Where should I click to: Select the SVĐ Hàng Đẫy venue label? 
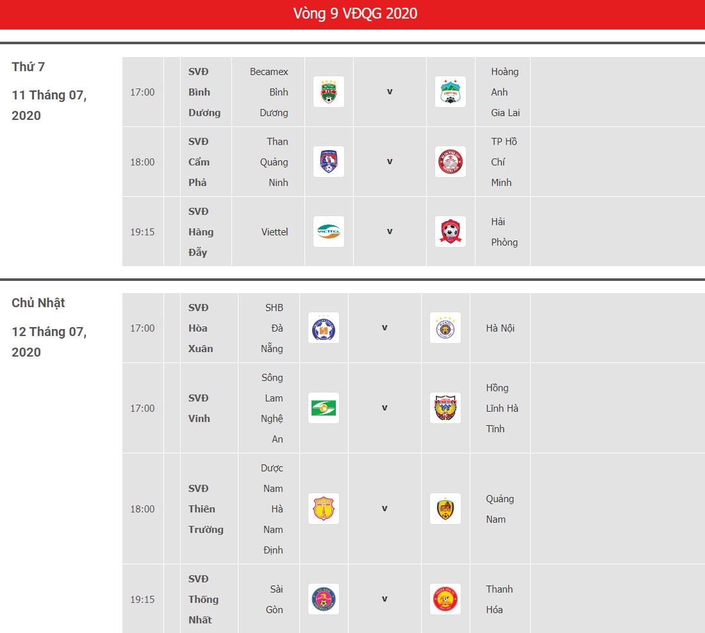[201, 232]
